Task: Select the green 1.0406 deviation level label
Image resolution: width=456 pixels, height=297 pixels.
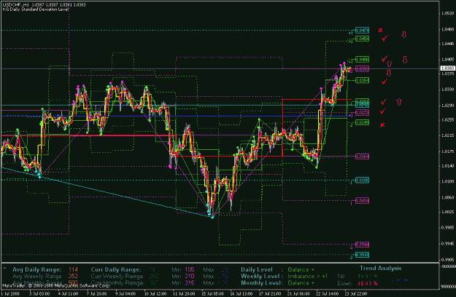Action: [363, 60]
